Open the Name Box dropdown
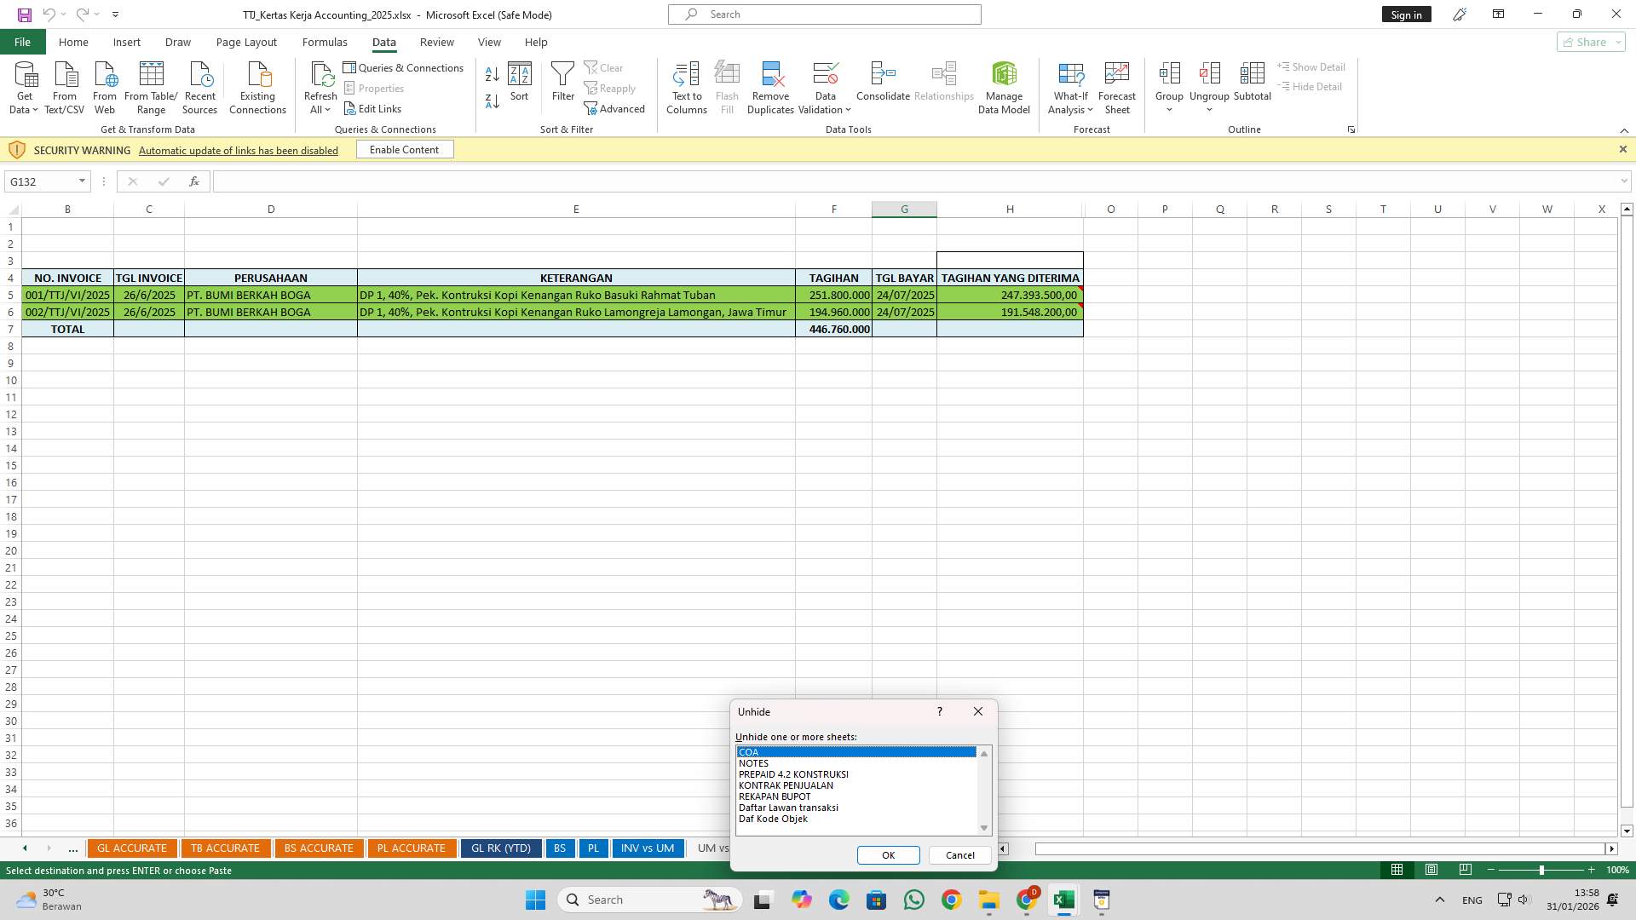Image resolution: width=1636 pixels, height=920 pixels. pos(81,181)
